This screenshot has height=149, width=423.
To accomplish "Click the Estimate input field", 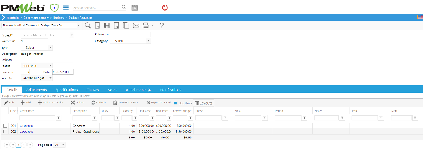I will tap(47, 60).
